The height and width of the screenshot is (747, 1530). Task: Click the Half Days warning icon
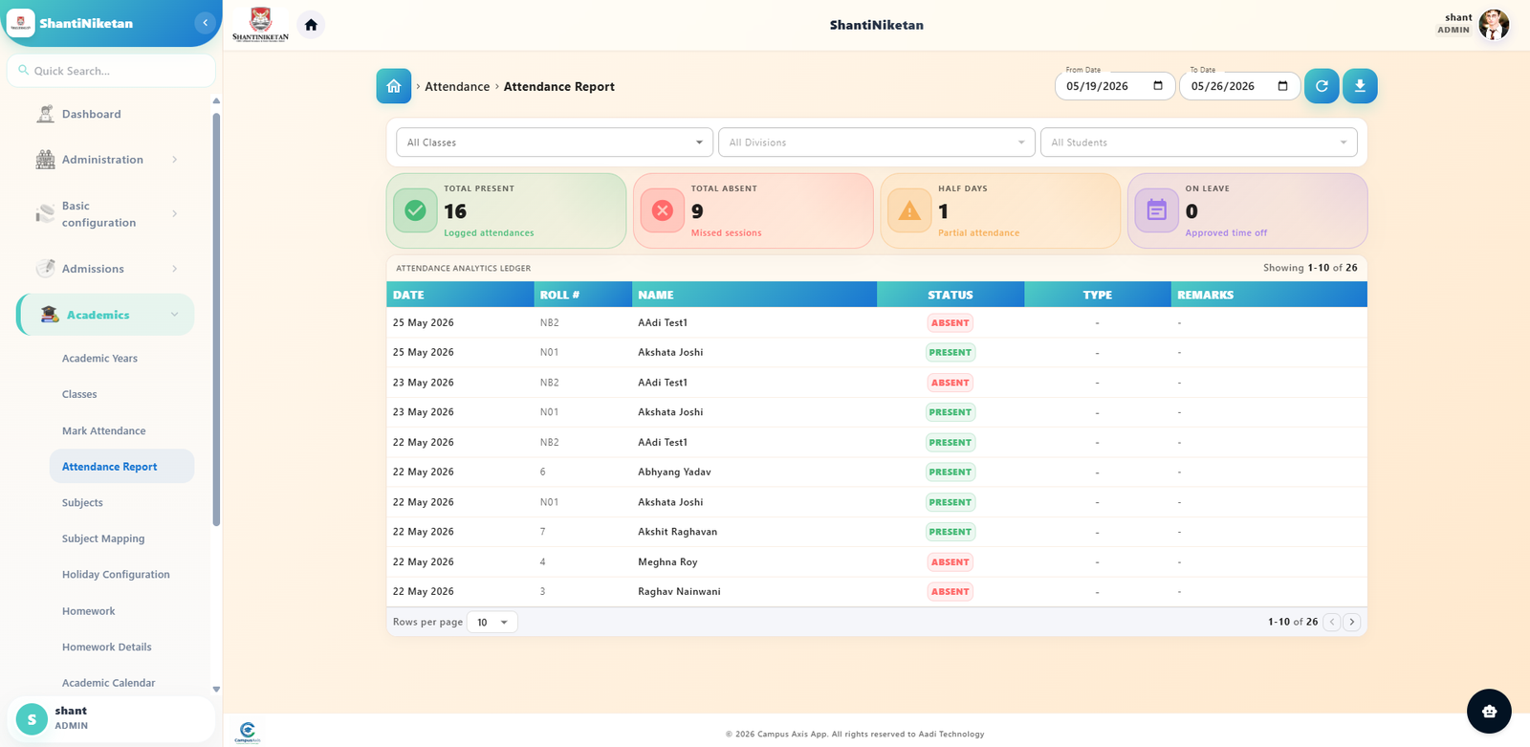909,210
